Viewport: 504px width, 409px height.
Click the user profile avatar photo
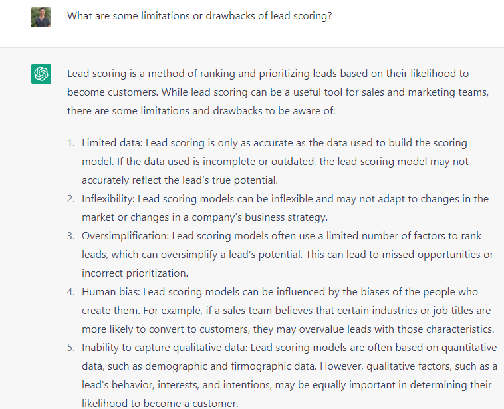click(41, 17)
